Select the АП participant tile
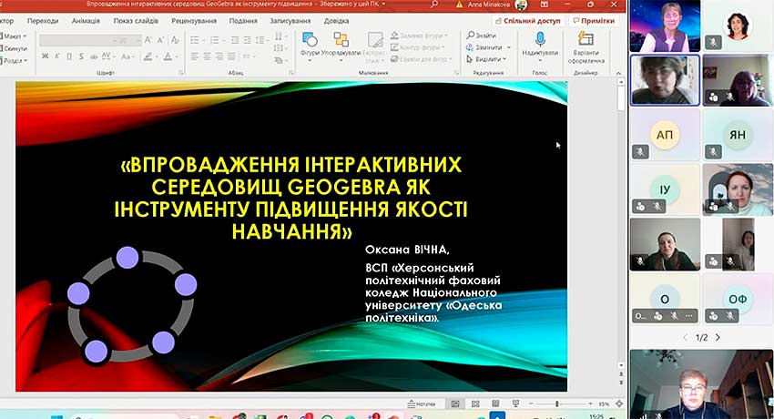This screenshot has height=419, width=774. [665, 135]
